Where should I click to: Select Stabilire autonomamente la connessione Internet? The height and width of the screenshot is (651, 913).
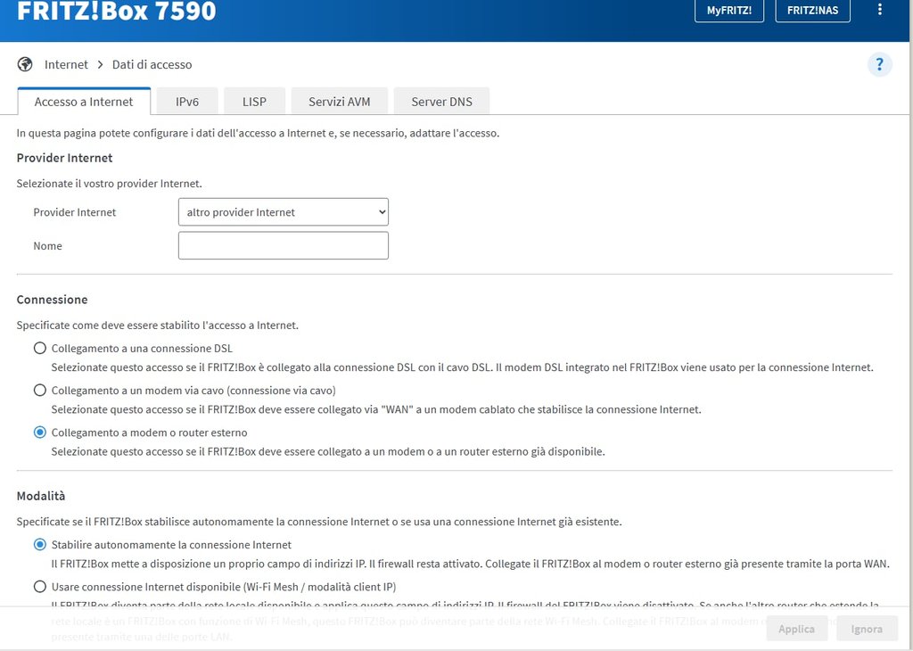pyautogui.click(x=39, y=545)
